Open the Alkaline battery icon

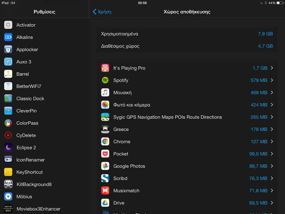click(x=8, y=37)
